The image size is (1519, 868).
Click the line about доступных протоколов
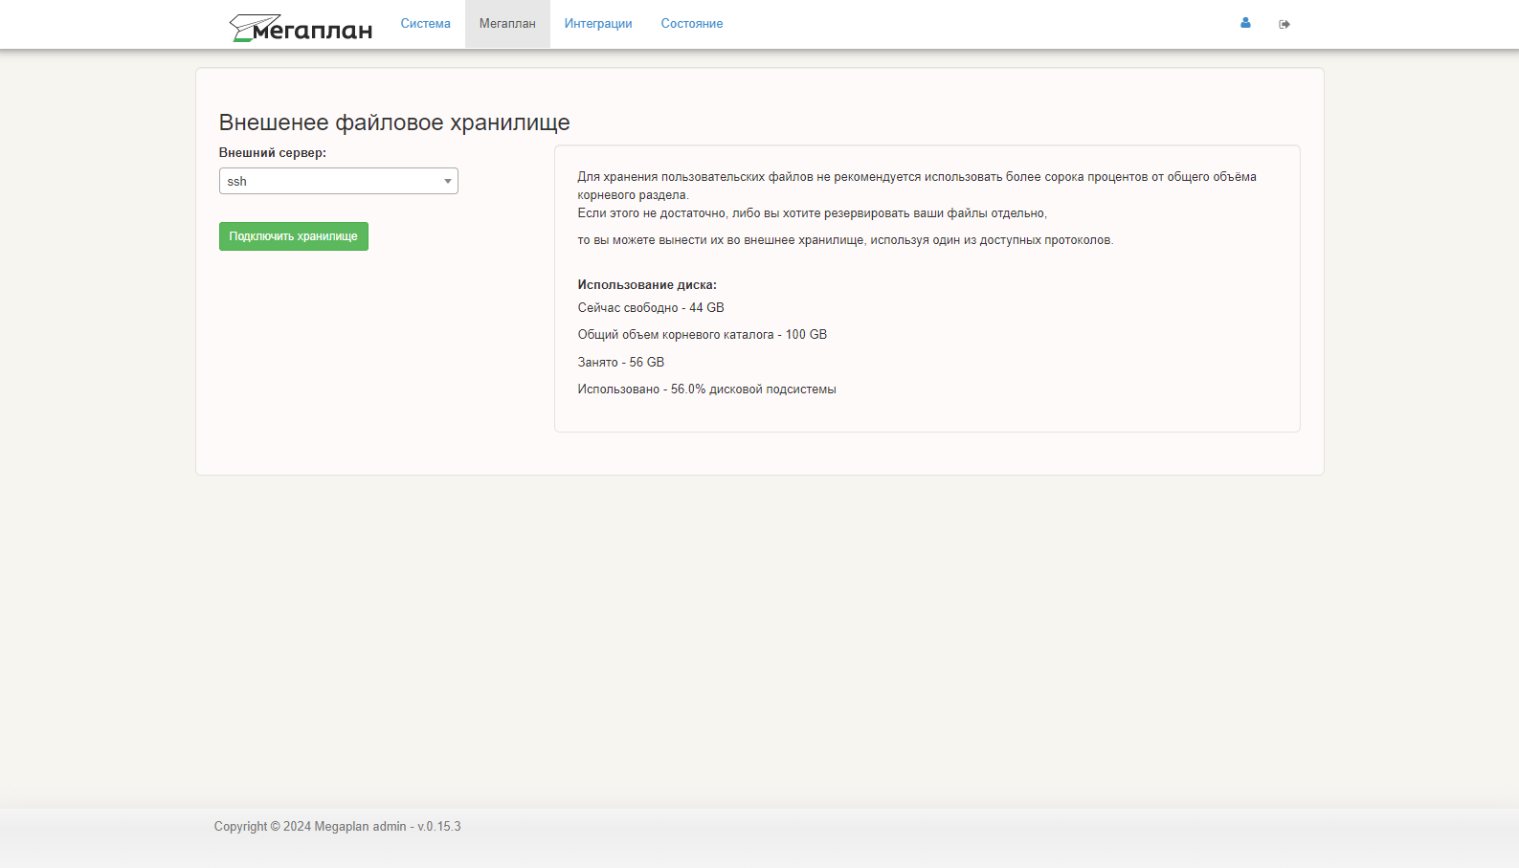(x=846, y=240)
